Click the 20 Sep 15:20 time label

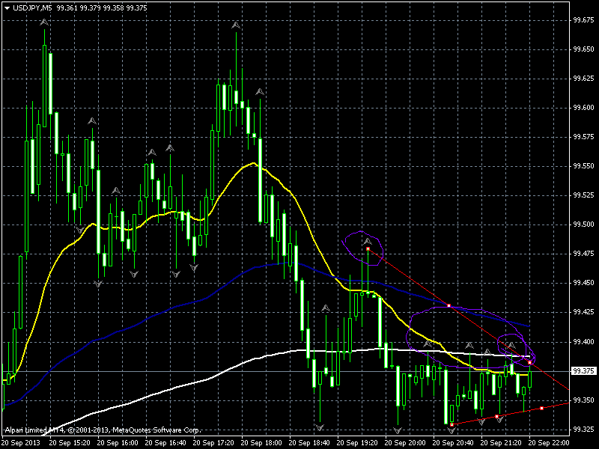point(70,443)
